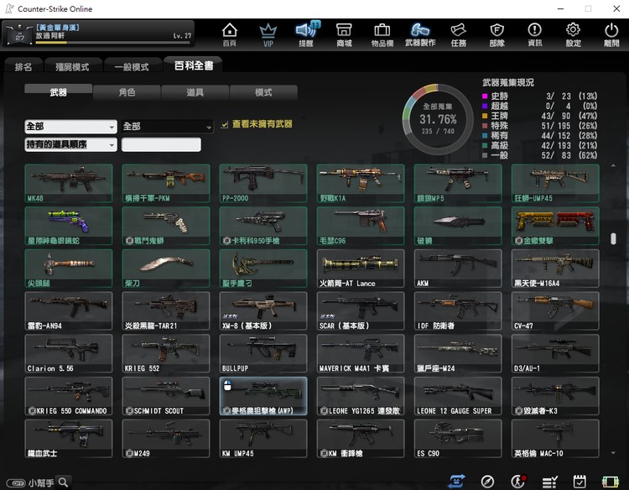This screenshot has width=629, height=490.
Task: Select the 道具 items category button
Action: (195, 92)
